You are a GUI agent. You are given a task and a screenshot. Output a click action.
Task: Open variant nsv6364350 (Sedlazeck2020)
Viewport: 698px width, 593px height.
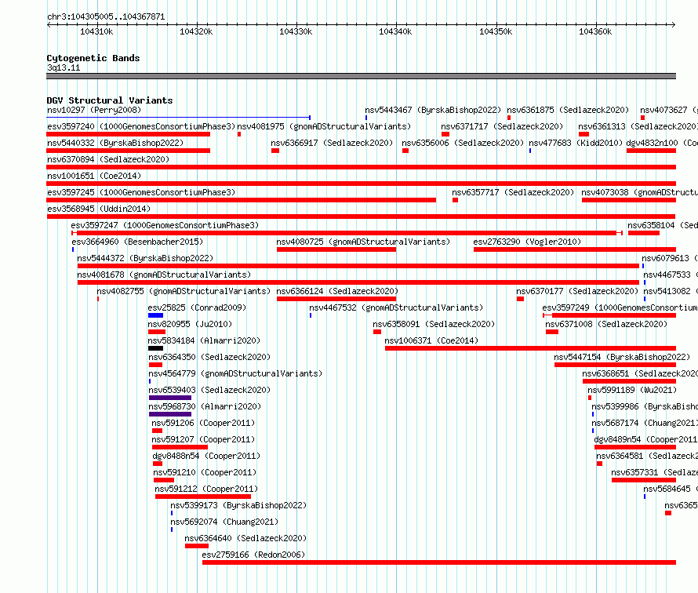click(x=209, y=357)
